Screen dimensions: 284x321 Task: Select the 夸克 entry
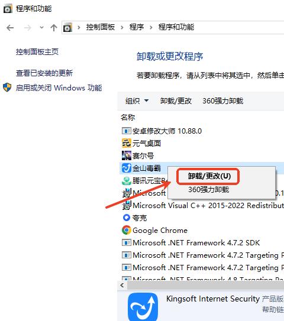(x=140, y=218)
